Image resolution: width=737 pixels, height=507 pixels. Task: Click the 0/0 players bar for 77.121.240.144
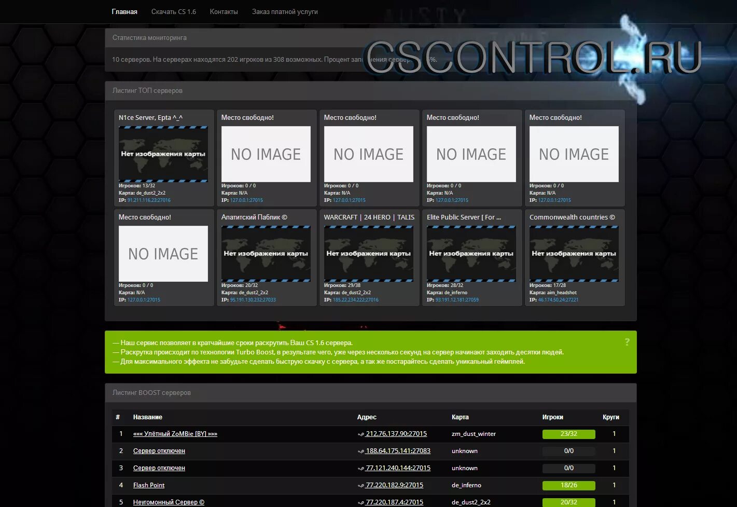[x=569, y=468]
